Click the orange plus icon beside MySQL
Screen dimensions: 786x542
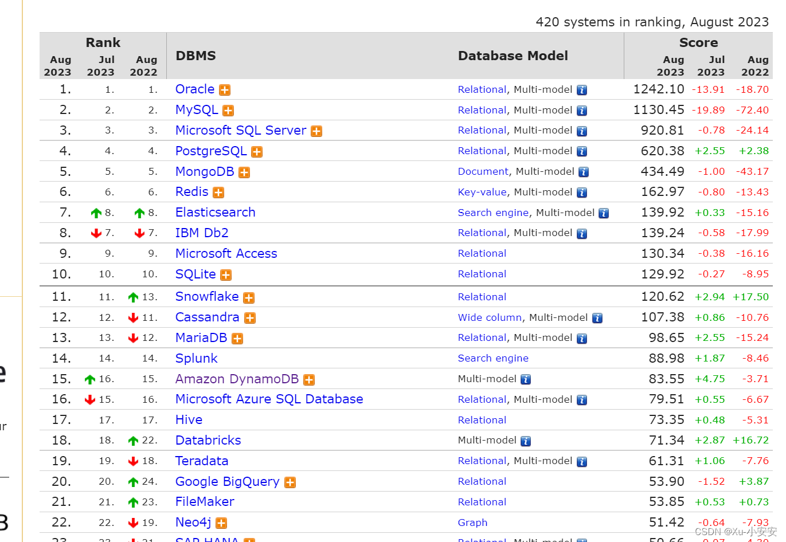coord(228,111)
